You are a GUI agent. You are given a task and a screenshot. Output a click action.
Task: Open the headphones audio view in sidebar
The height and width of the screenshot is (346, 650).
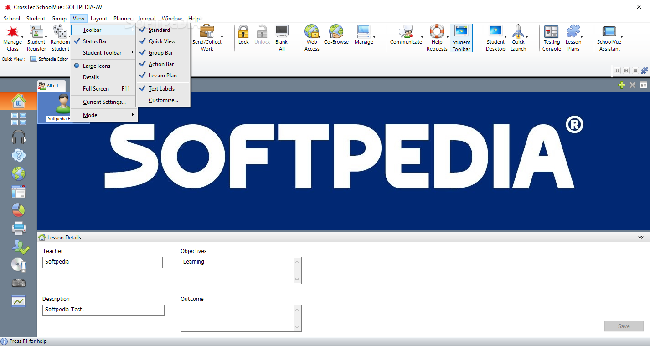pos(19,137)
